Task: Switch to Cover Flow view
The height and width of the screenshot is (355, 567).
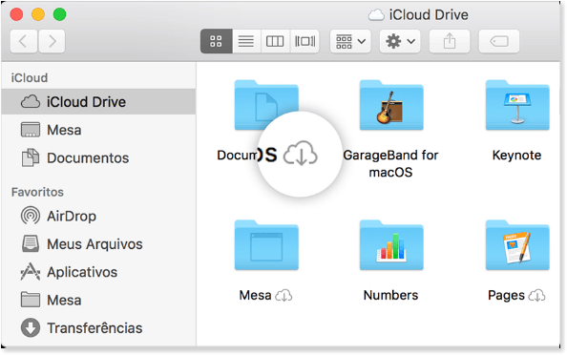Action: pyautogui.click(x=304, y=41)
